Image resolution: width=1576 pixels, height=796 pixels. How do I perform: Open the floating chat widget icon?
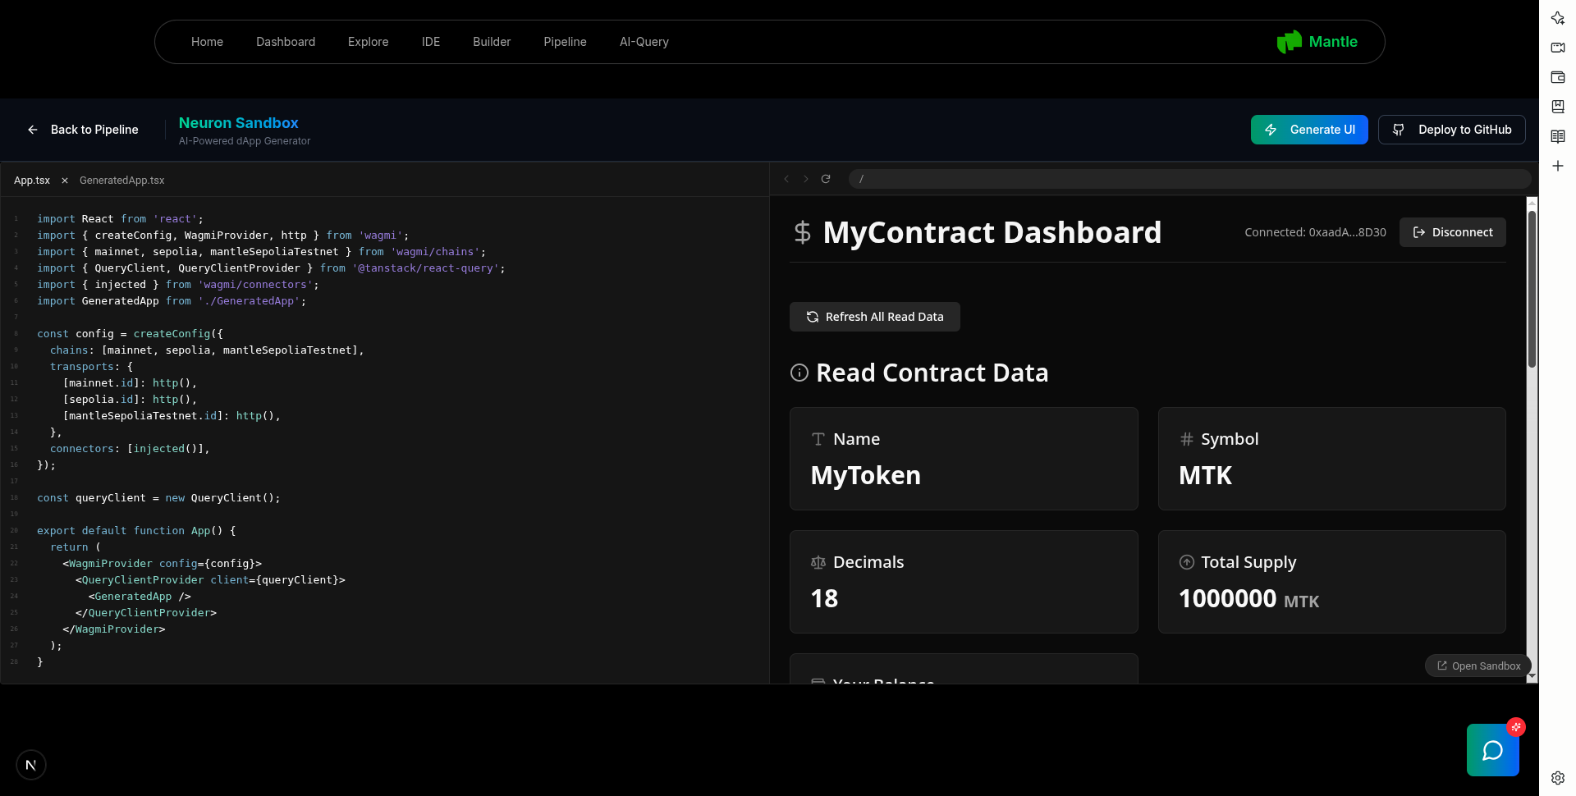pos(1492,750)
